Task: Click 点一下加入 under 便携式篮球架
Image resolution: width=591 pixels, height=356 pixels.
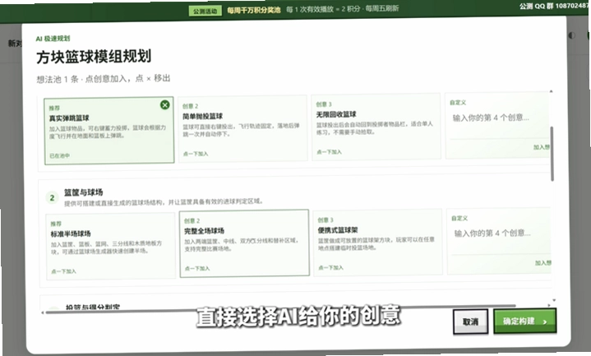Action: (x=330, y=268)
